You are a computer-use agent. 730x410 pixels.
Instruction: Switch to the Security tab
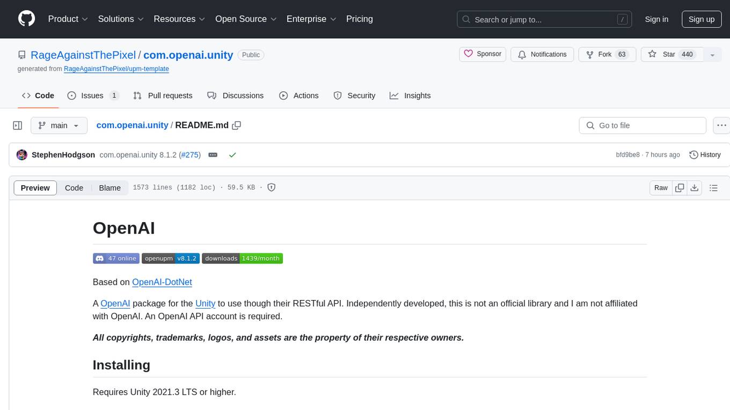(x=354, y=96)
